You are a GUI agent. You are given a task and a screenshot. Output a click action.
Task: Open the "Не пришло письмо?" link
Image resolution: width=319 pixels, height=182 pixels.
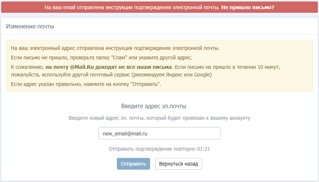click(x=247, y=7)
